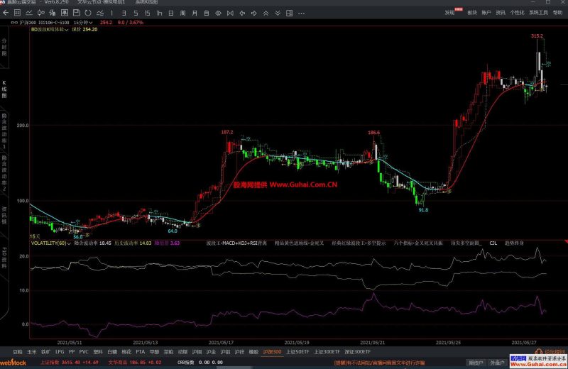Open the F10资料 side tab
Viewport: 568px width, 369px height.
click(4, 258)
